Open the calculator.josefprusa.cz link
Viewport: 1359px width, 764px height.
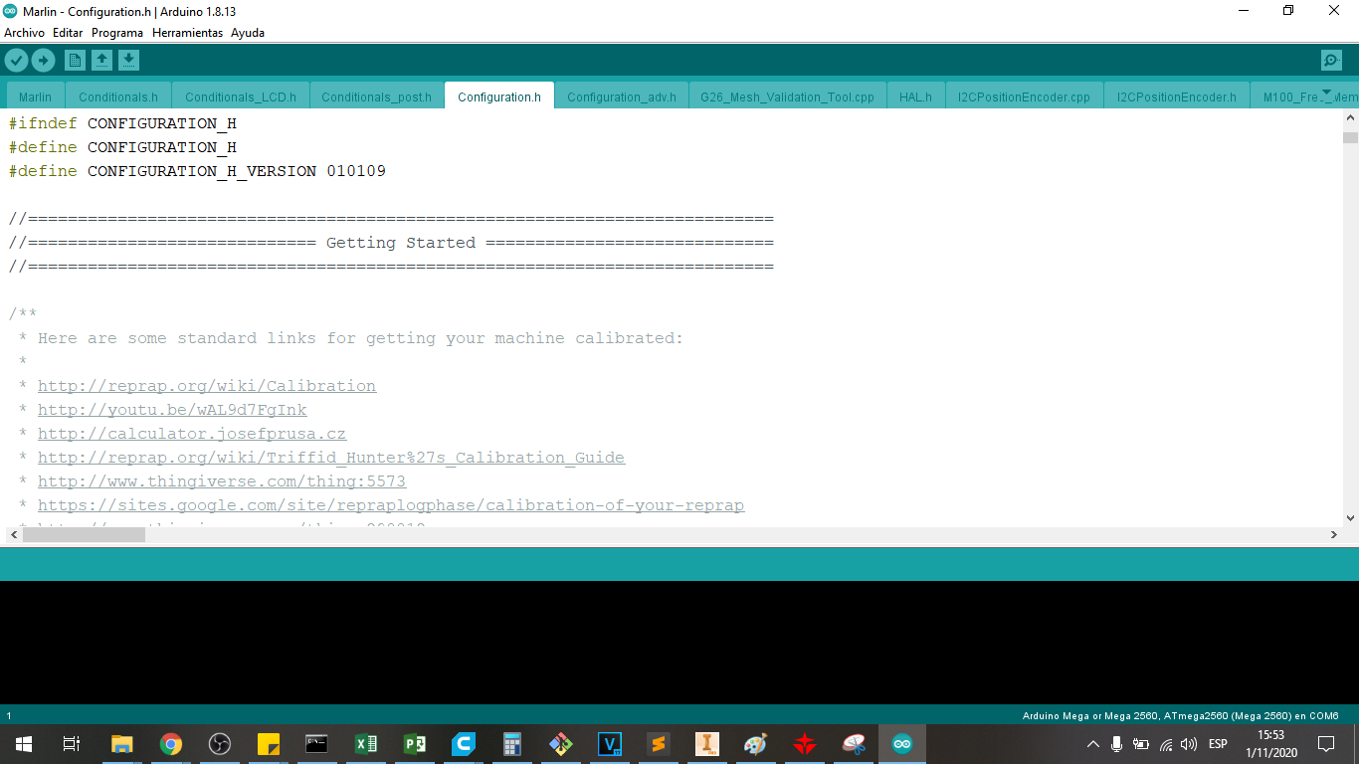click(192, 434)
